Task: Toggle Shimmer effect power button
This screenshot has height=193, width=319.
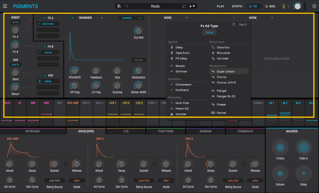Action: (73, 18)
